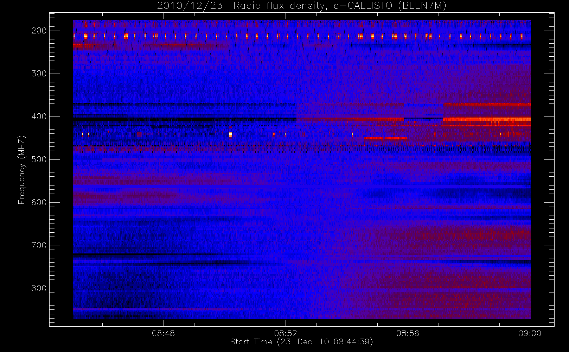Image resolution: width=569 pixels, height=352 pixels.
Task: Click the bright white spot near 445 MHz
Action: (231, 134)
